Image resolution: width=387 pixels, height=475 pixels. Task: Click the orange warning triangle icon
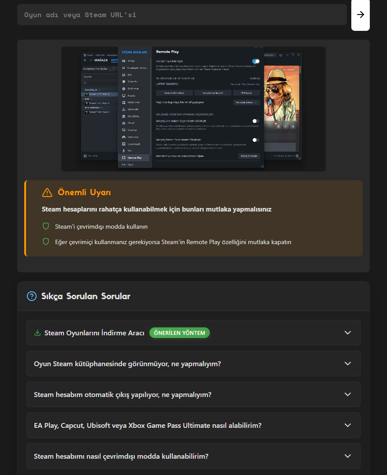47,193
